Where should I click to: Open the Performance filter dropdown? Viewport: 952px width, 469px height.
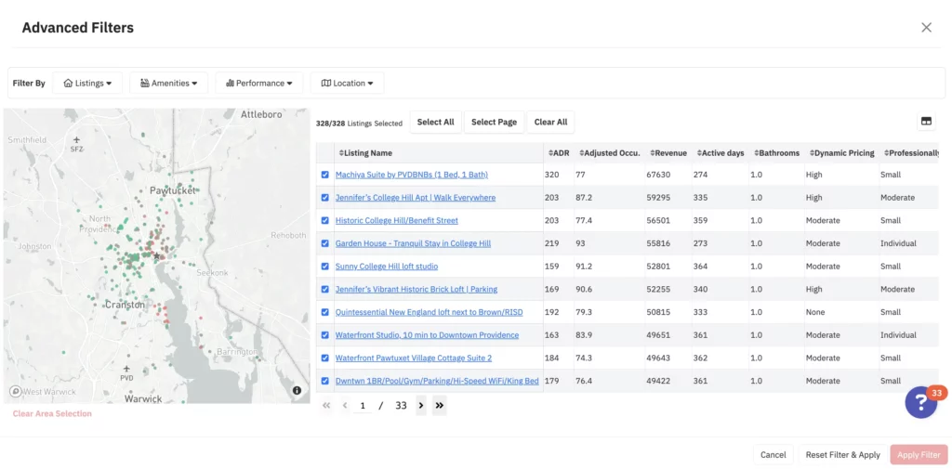coord(259,84)
